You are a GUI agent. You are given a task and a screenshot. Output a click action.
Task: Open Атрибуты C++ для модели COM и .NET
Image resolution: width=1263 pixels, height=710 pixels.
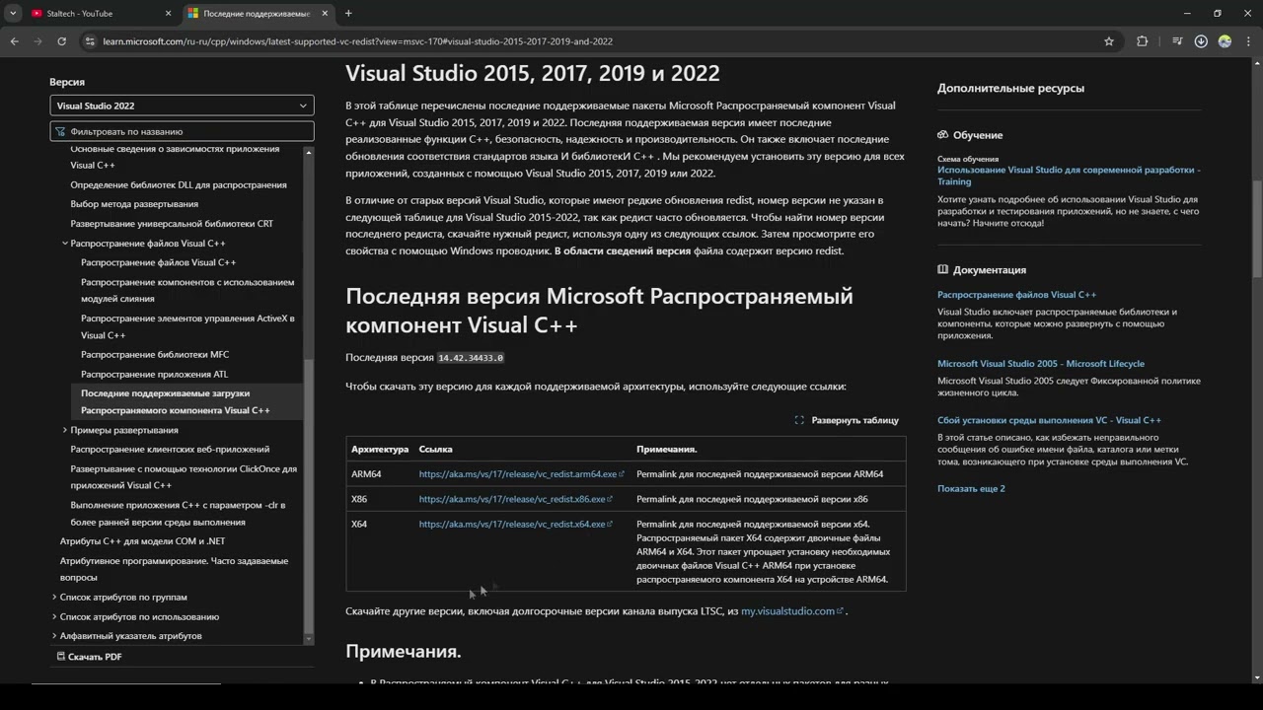pos(142,541)
